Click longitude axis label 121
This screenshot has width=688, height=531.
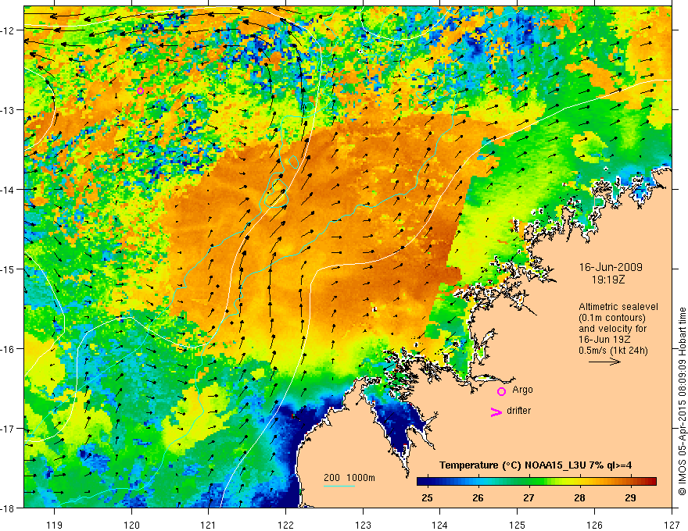pyautogui.click(x=209, y=525)
